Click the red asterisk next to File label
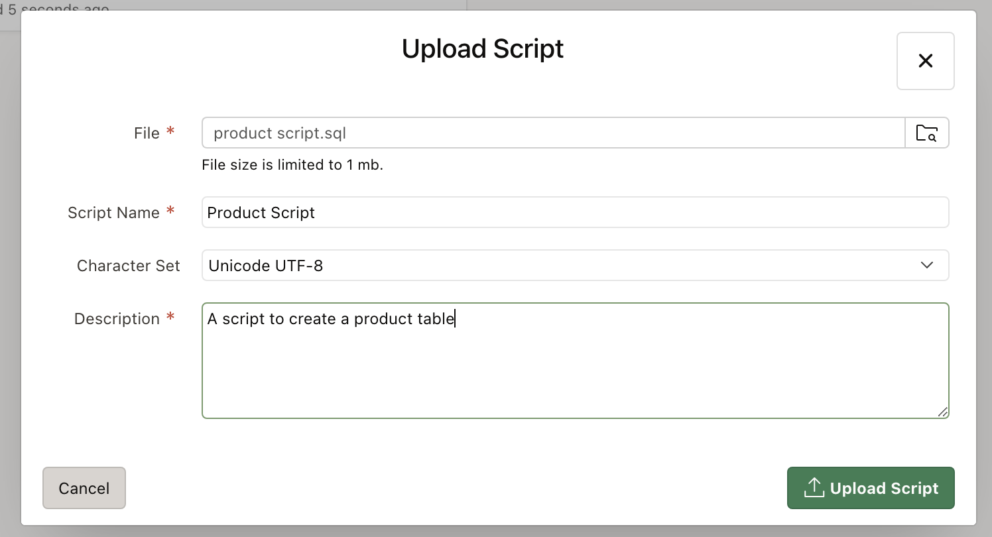Image resolution: width=992 pixels, height=537 pixels. tap(170, 132)
